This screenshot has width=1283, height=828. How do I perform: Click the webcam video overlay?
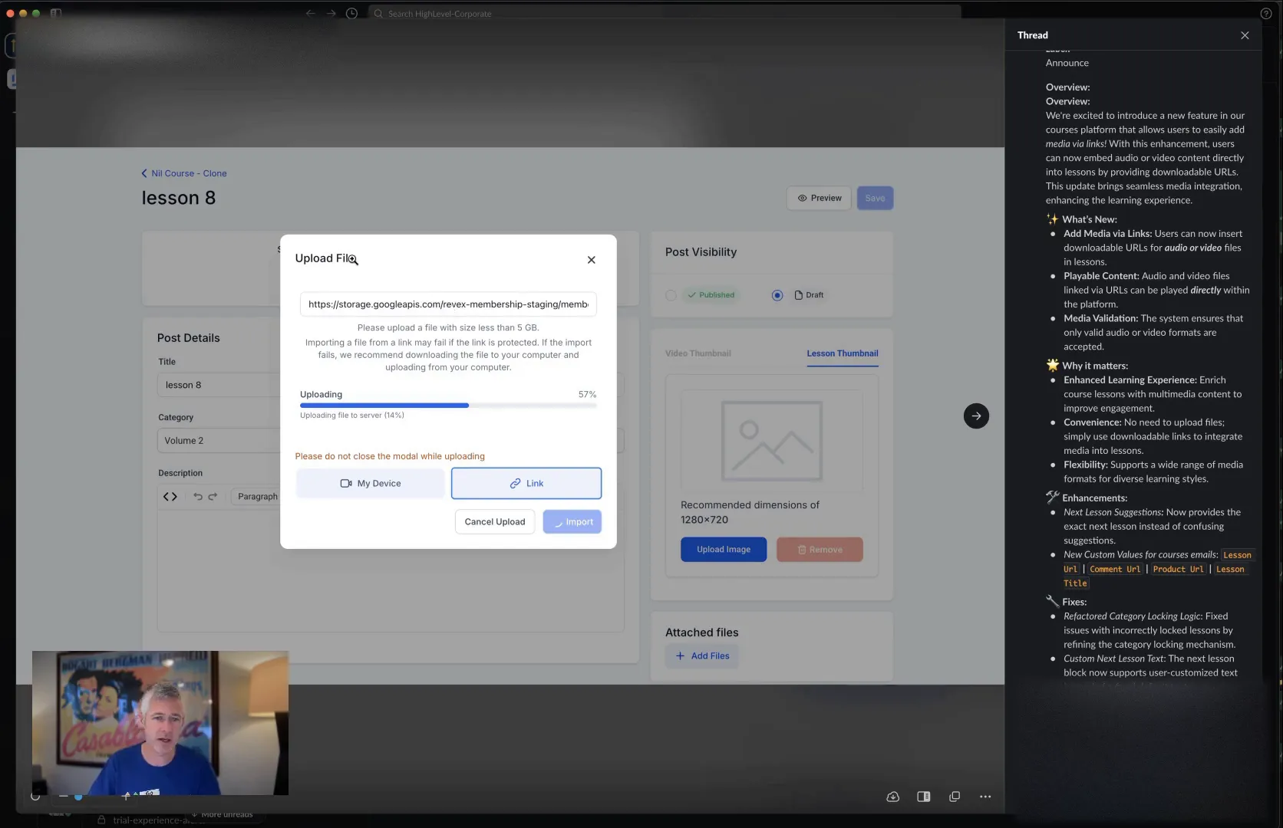tap(160, 723)
